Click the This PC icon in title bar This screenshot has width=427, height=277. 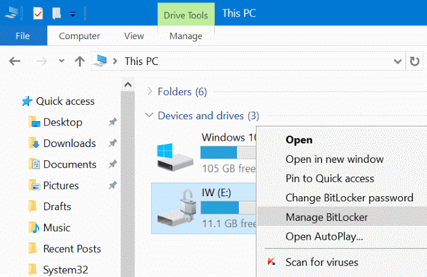pos(11,13)
